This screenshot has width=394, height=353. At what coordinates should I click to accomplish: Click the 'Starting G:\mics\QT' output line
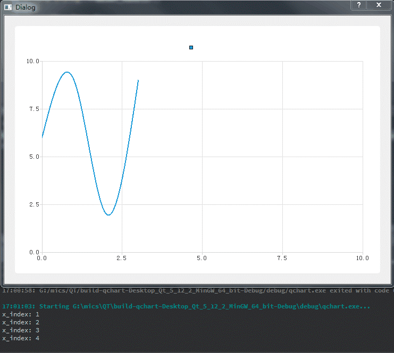[186, 306]
